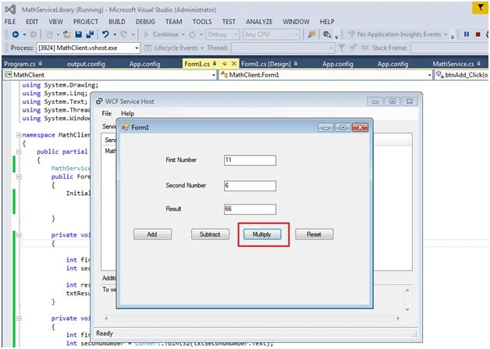Open the btnAdd_Click member dropdown
490x349 pixels.
(x=462, y=75)
